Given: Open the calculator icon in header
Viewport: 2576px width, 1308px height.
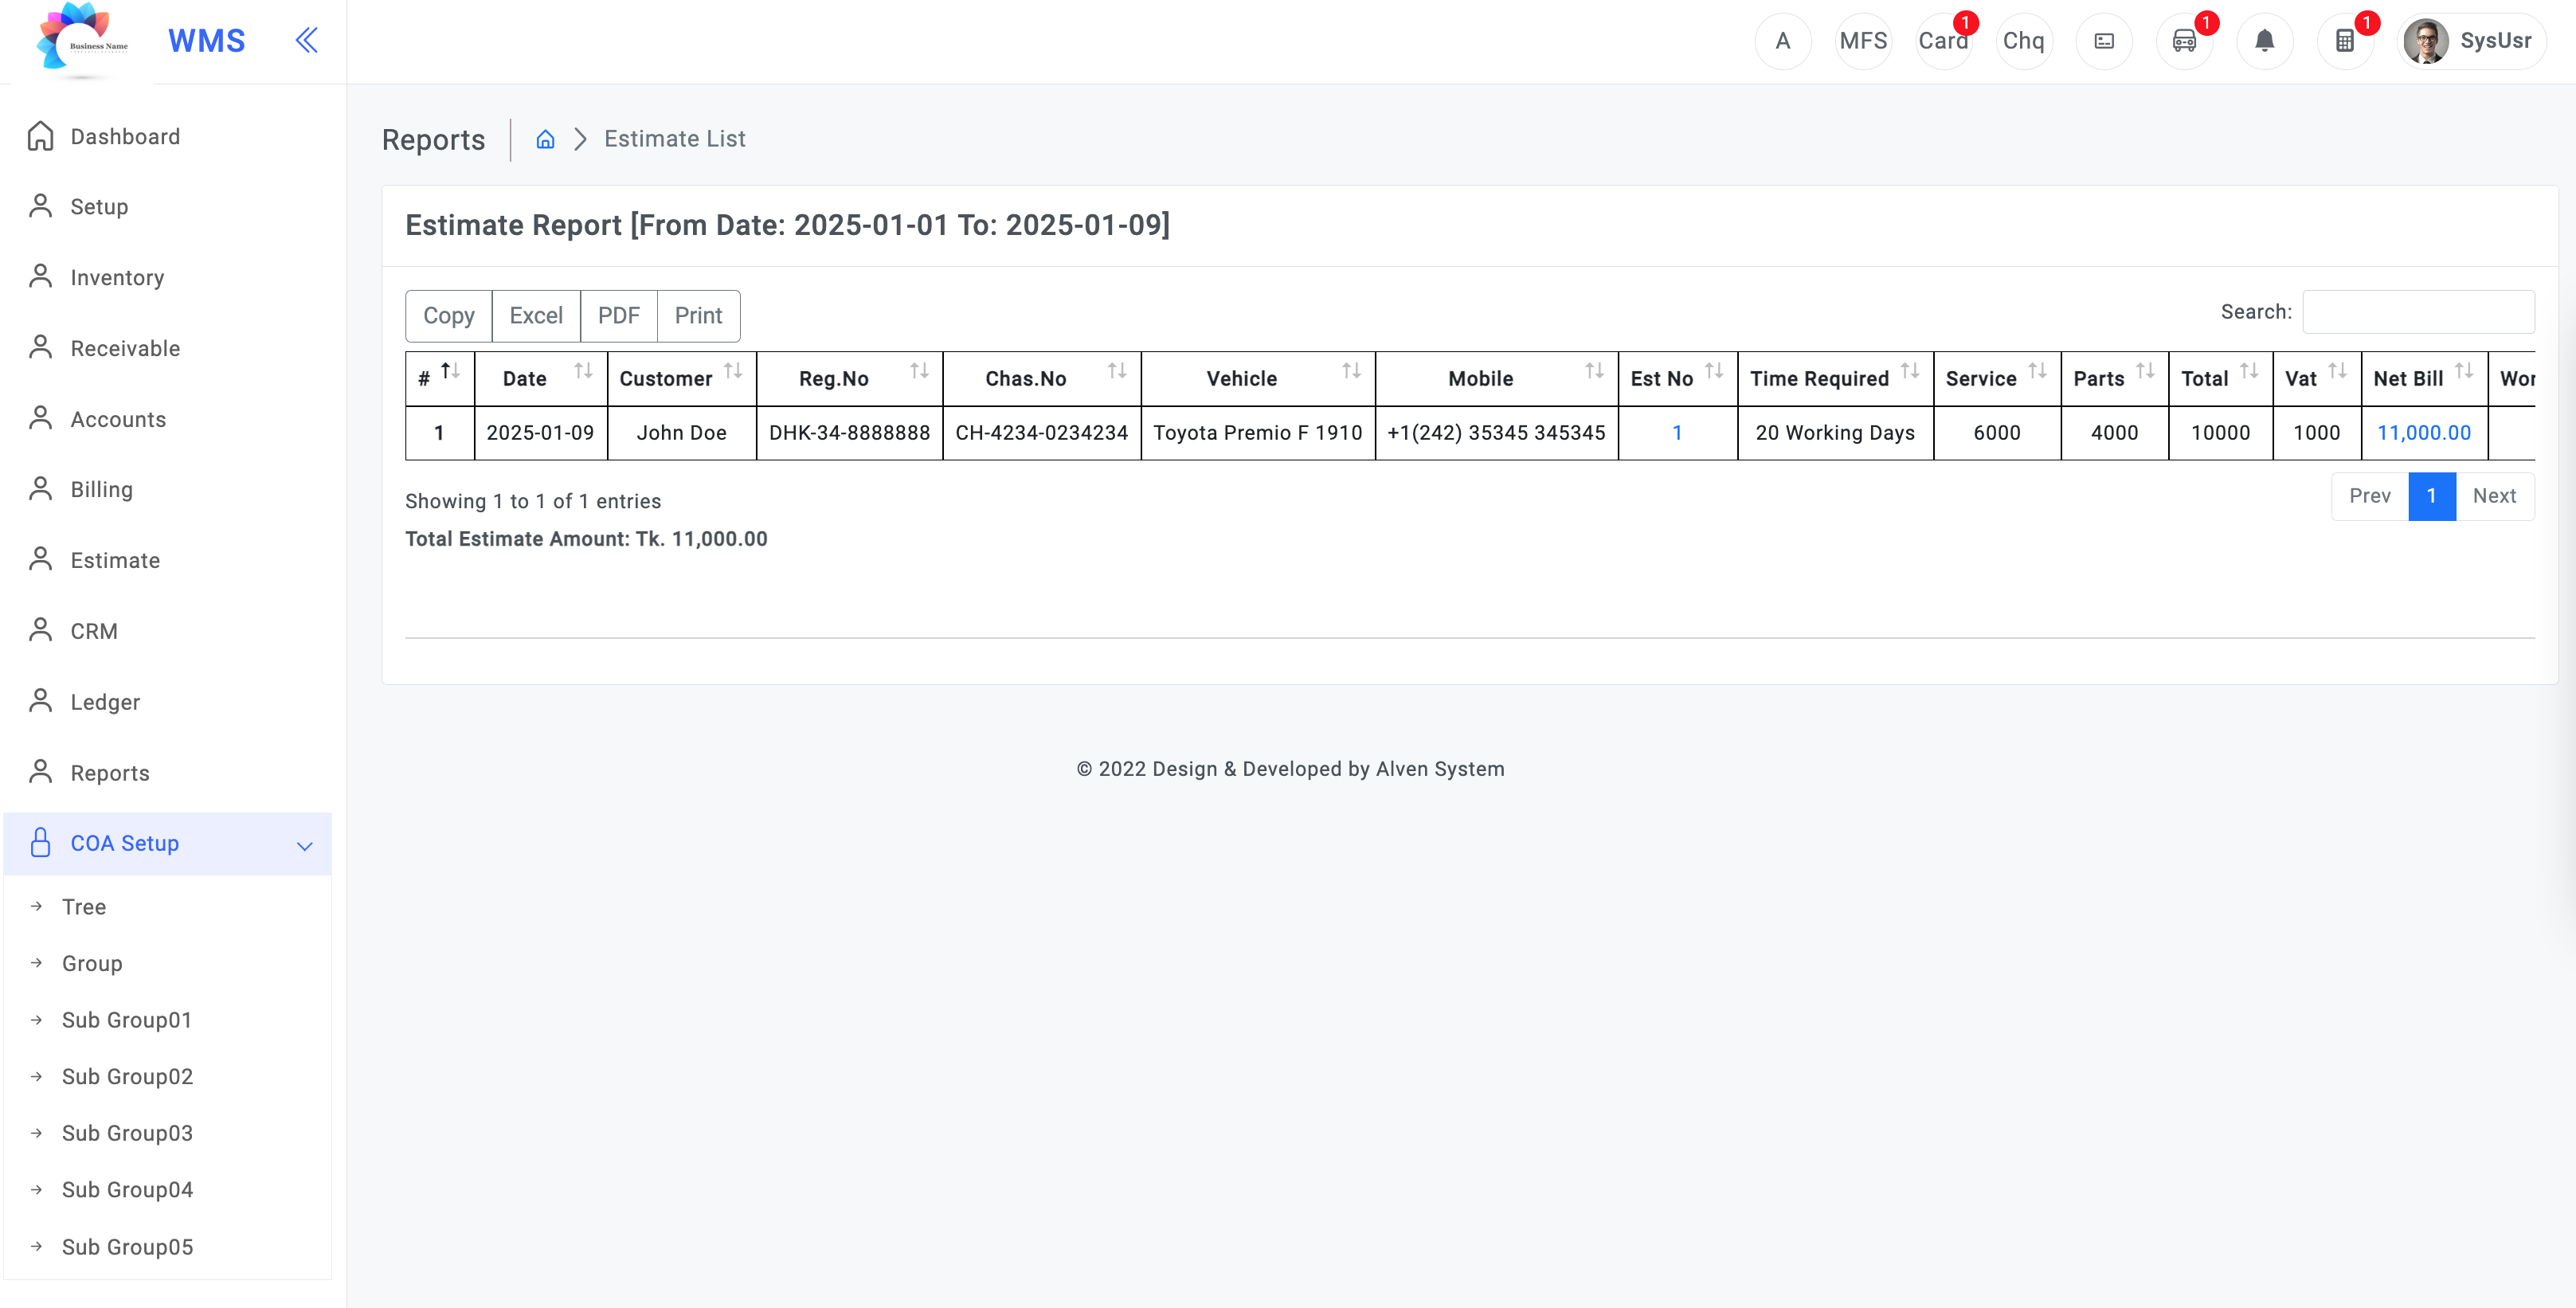Looking at the screenshot, I should point(2345,41).
